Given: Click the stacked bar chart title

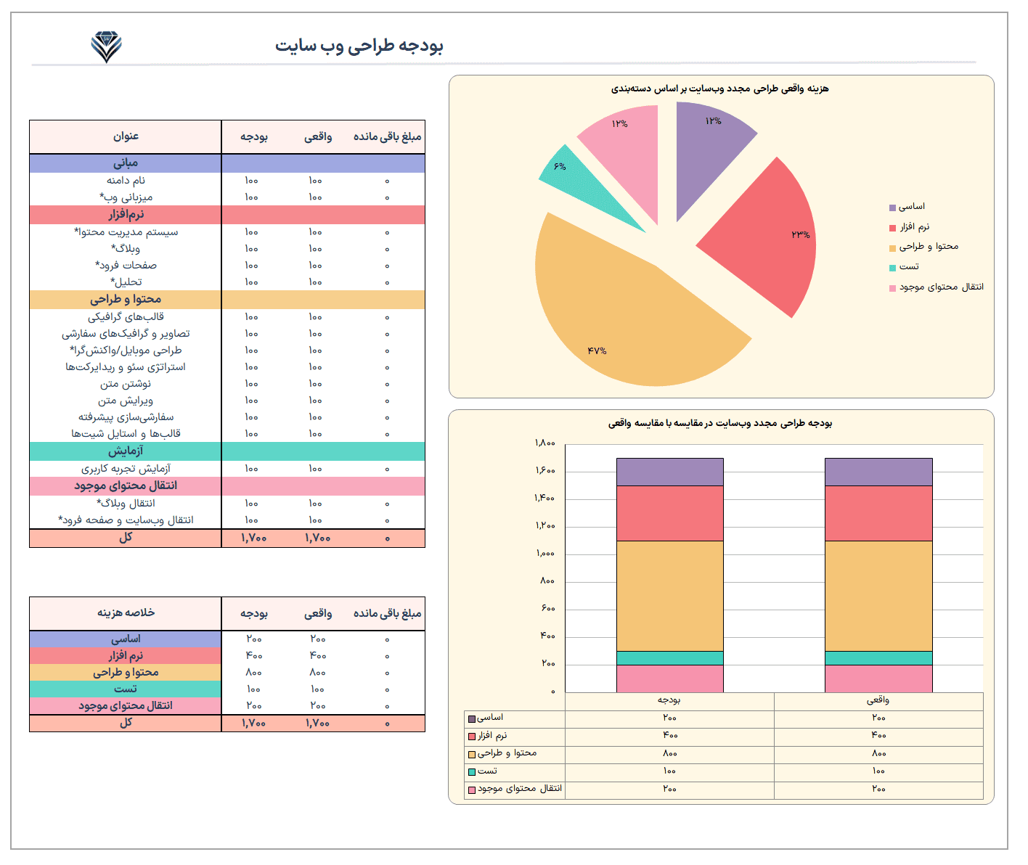Looking at the screenshot, I should pos(720,423).
